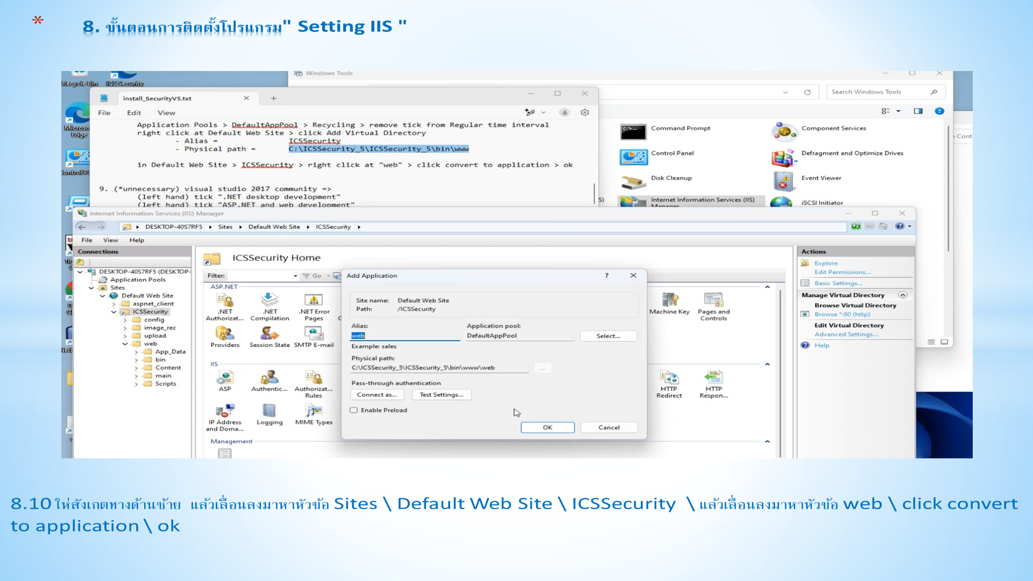The image size is (1033, 581).
Task: Open the Authorization Rules icon in IIS section
Action: point(314,384)
